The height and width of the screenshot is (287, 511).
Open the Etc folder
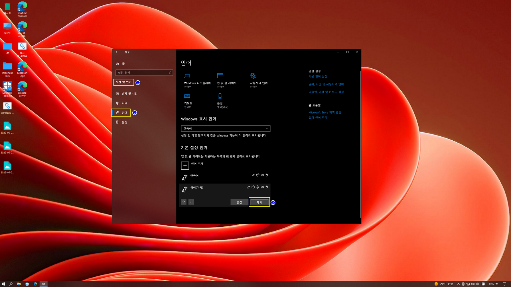tap(7, 48)
